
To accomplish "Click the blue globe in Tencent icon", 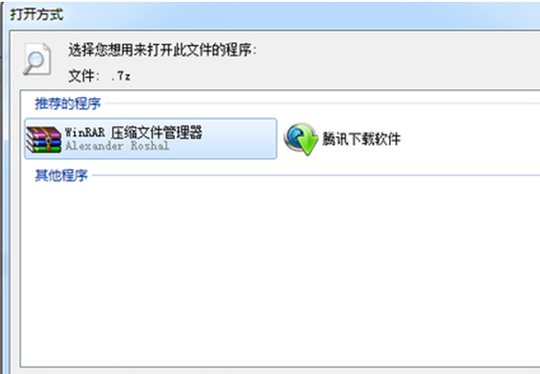I will pyautogui.click(x=295, y=136).
